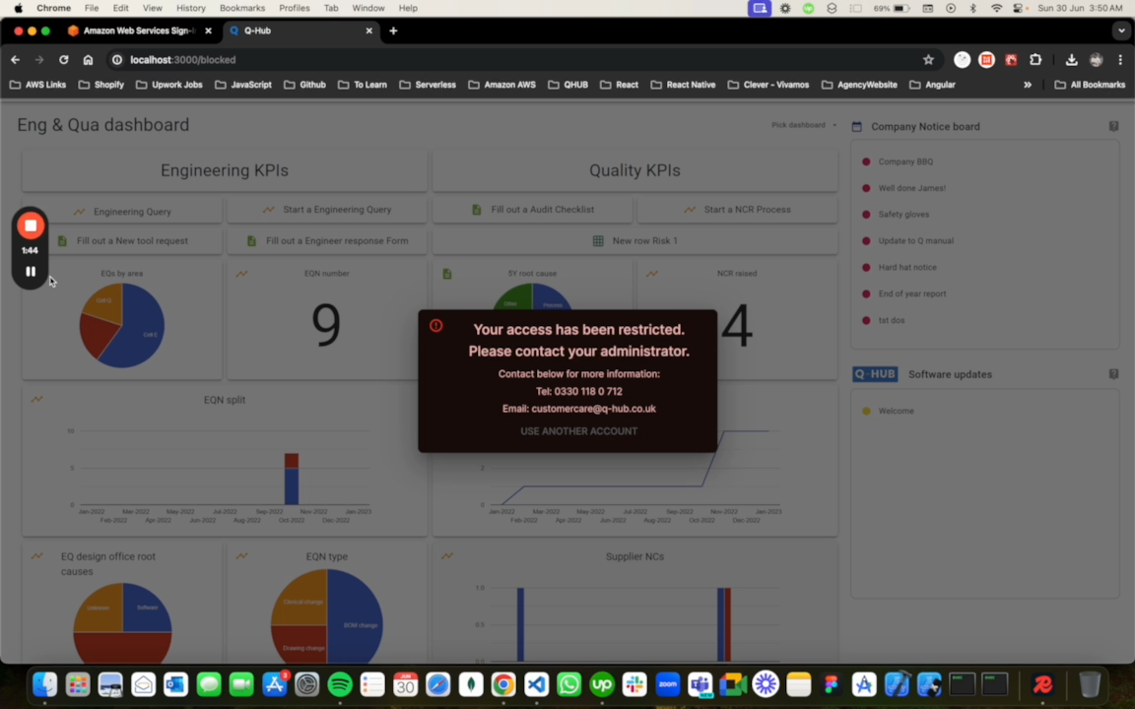Screen dimensions: 1135x709
Task: Open the End of year report notice
Action: coord(912,293)
